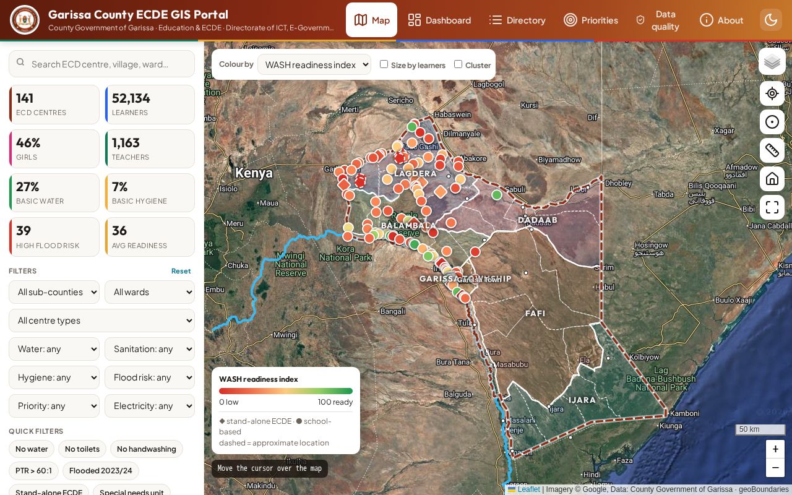The width and height of the screenshot is (792, 495).
Task: Click the Garissa County ECDE GIS Portal title
Action: coord(138,14)
